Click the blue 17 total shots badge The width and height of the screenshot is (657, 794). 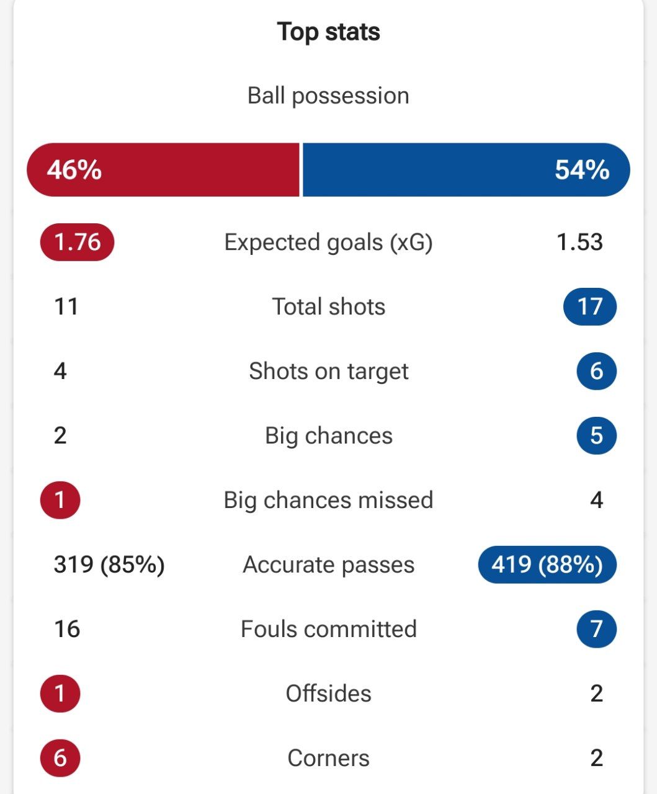[x=590, y=306]
